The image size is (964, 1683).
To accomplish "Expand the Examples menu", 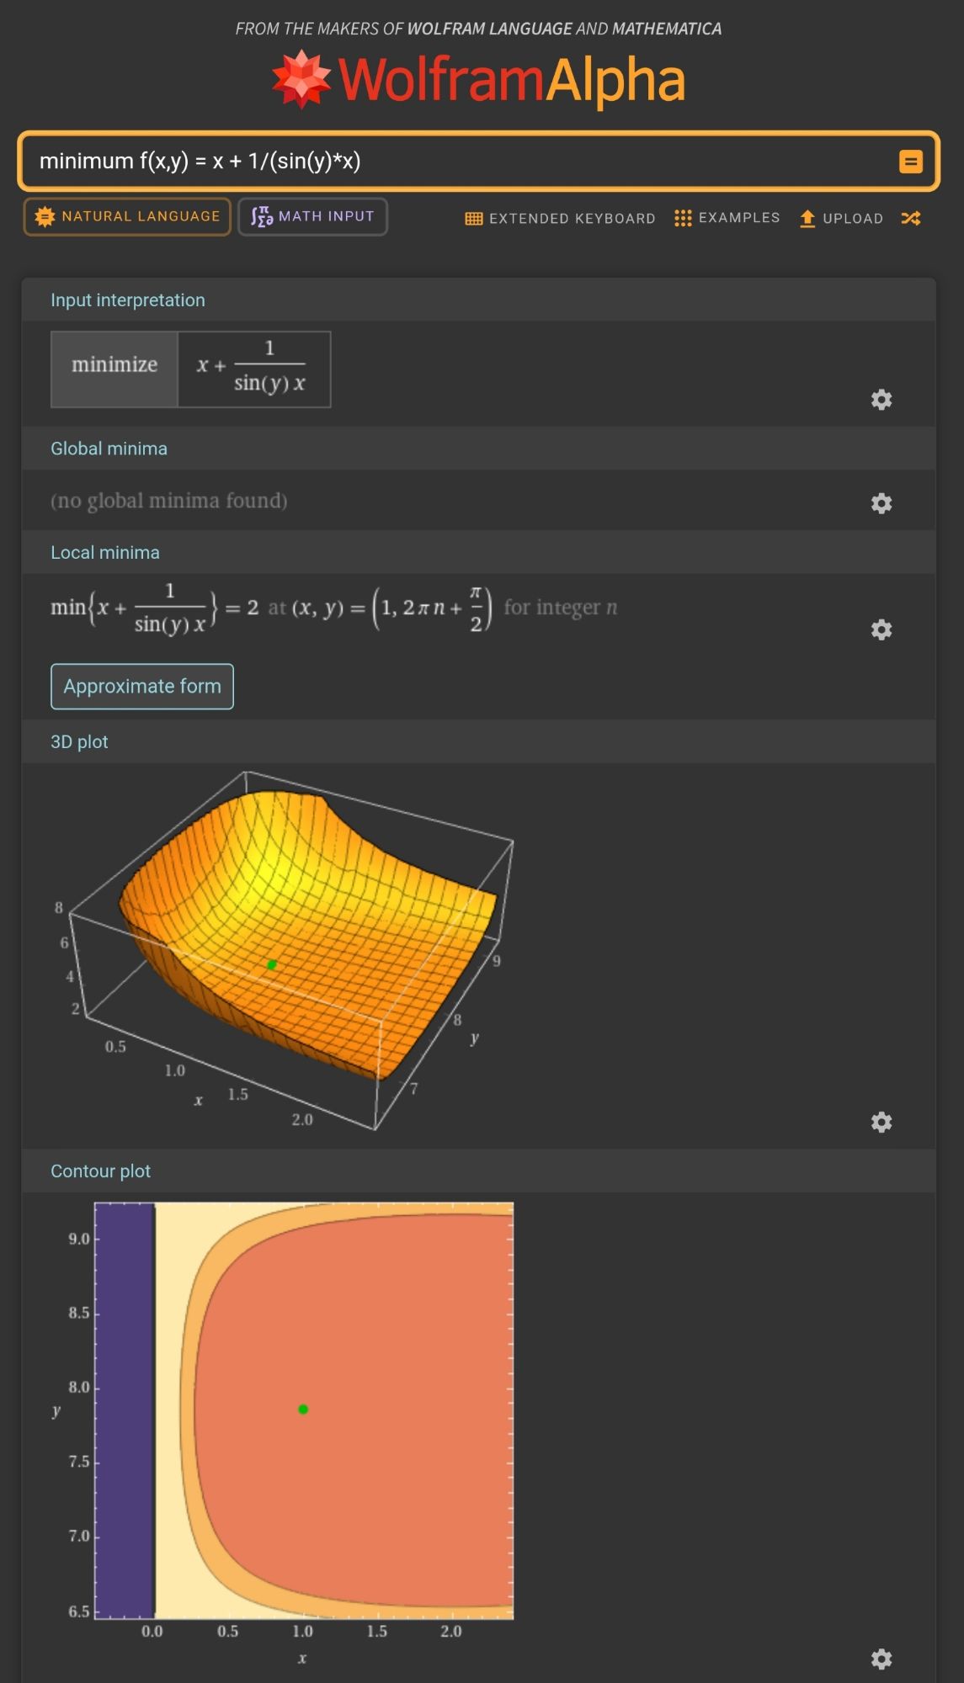I will click(x=727, y=218).
